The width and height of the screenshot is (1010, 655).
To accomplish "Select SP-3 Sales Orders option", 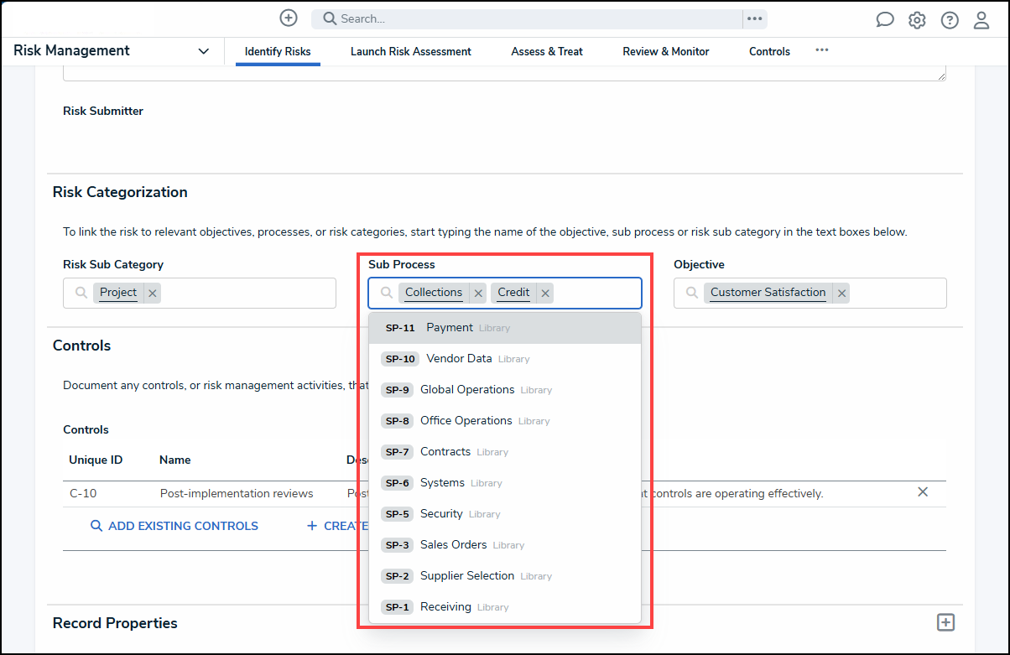I will click(x=505, y=545).
